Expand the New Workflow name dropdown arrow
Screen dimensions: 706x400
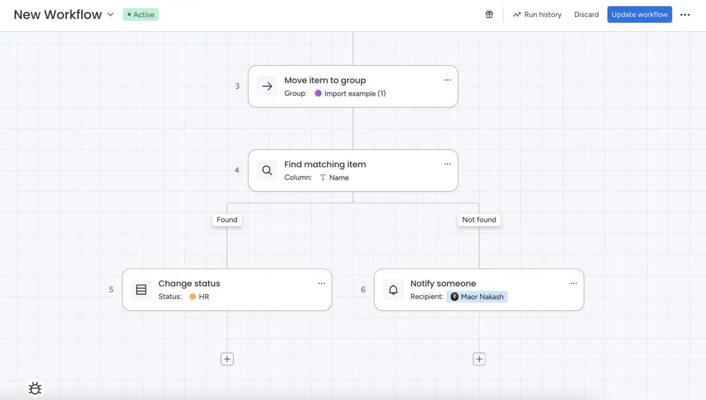click(110, 14)
